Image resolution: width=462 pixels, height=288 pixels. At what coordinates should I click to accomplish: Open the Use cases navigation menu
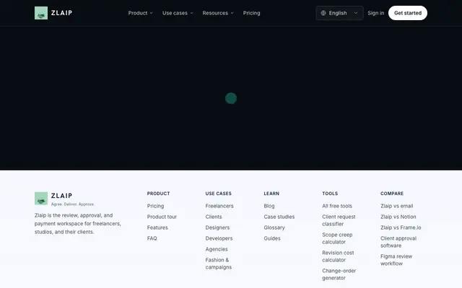(178, 13)
